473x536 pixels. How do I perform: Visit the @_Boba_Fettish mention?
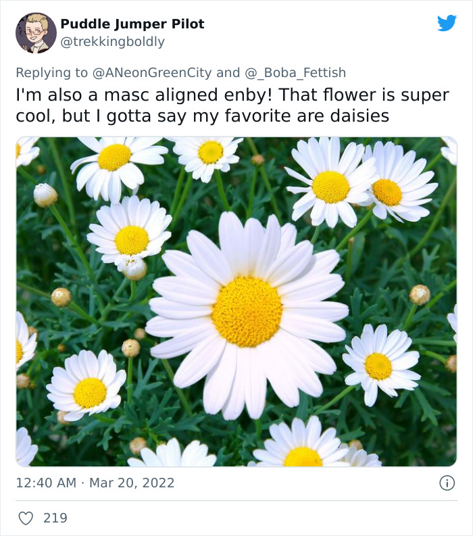pos(295,73)
